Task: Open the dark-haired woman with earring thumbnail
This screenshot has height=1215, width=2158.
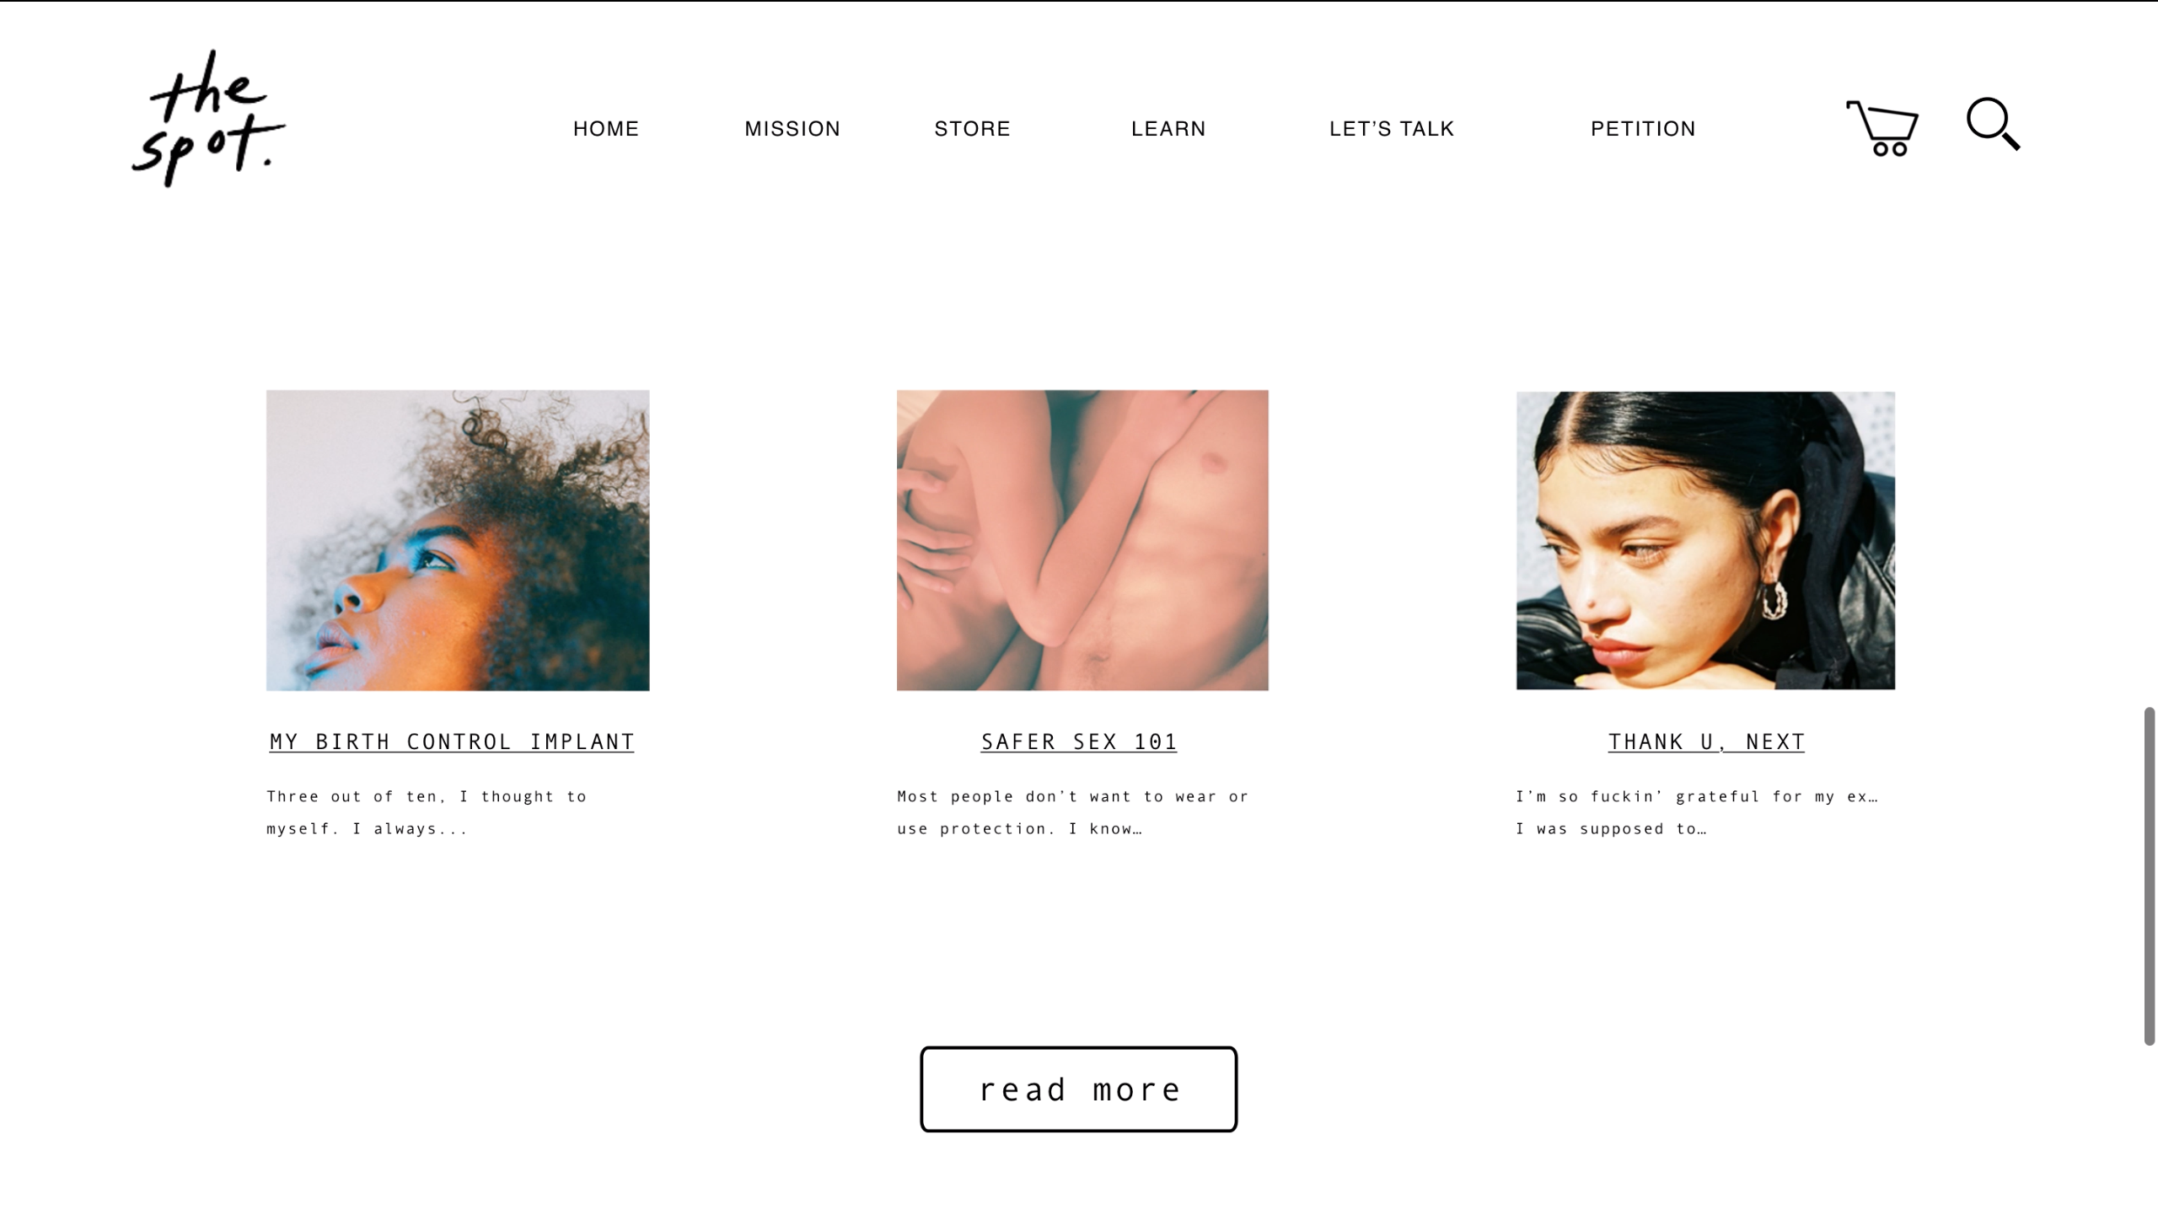Action: [x=1705, y=540]
